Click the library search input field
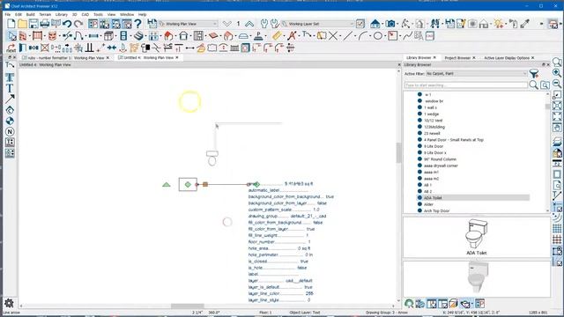The width and height of the screenshot is (564, 317). click(466, 85)
